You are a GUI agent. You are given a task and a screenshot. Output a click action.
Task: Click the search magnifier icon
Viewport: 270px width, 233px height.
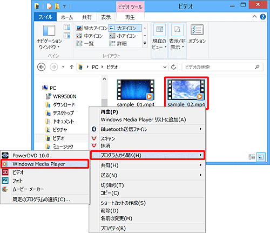coord(258,67)
